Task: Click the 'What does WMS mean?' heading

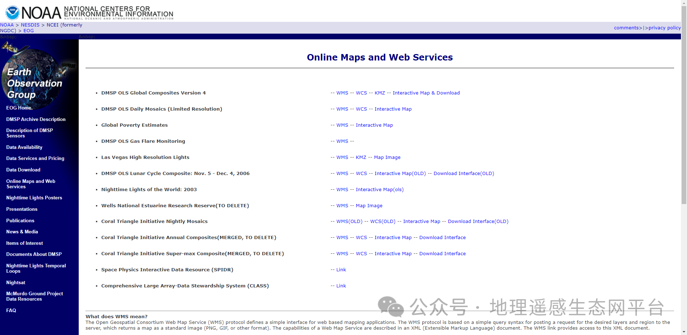Action: pos(116,316)
